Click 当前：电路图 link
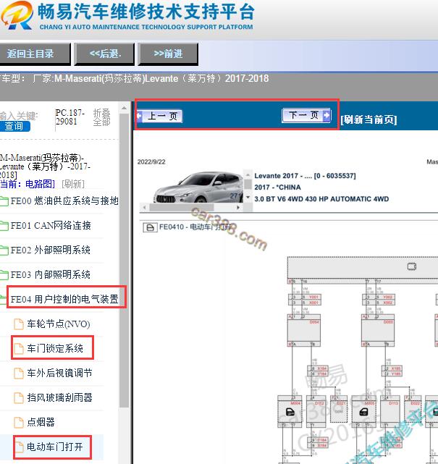Image resolution: width=438 pixels, height=464 pixels. coord(28,184)
